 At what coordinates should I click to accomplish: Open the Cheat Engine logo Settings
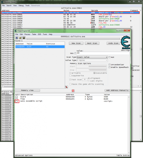(126, 43)
